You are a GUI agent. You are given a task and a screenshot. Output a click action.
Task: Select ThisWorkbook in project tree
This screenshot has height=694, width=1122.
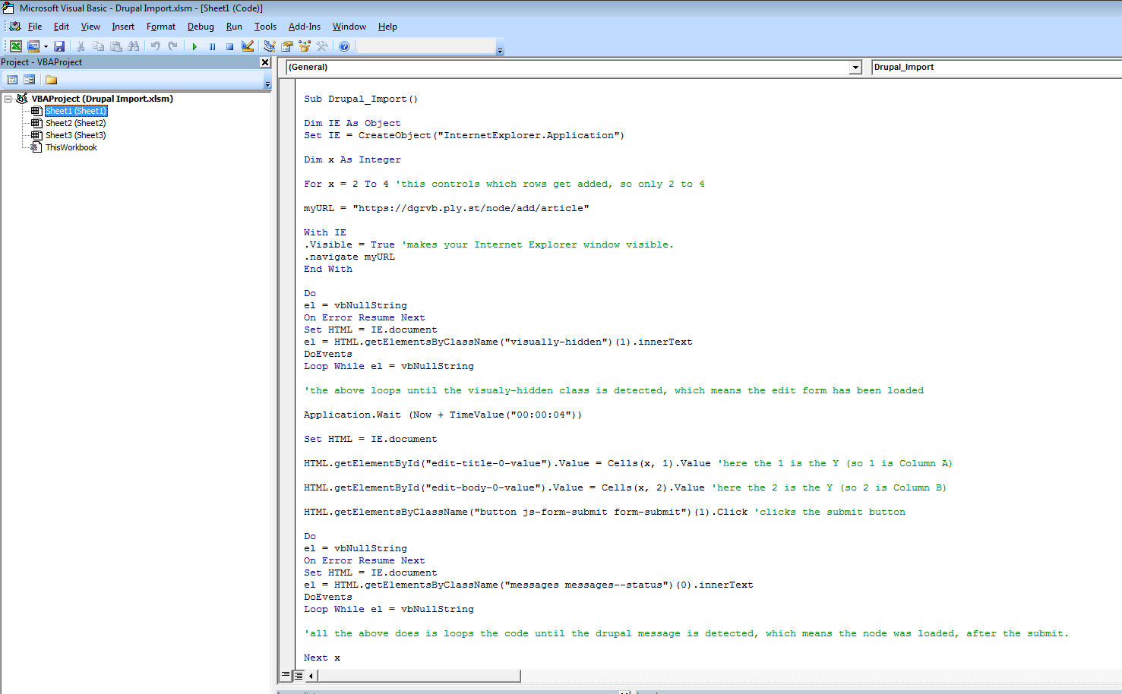71,147
